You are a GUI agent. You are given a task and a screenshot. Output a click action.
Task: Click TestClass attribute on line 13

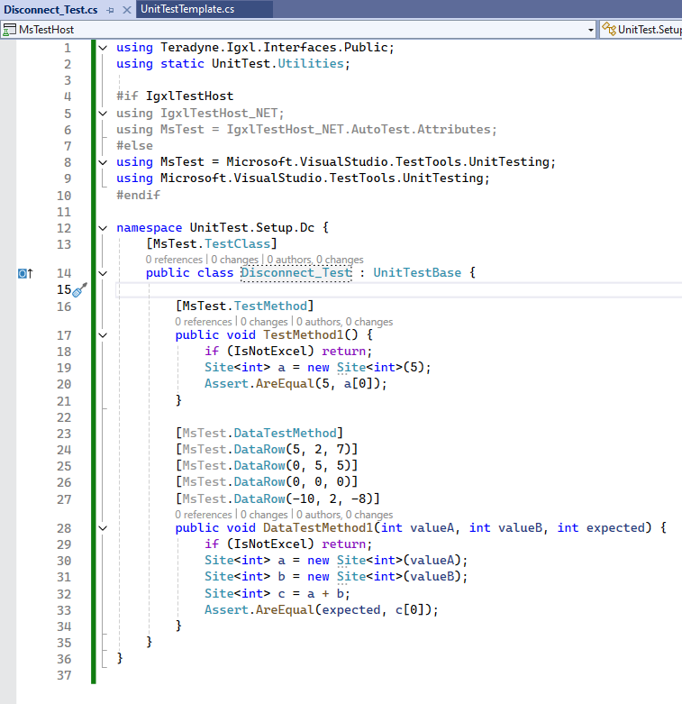(237, 244)
